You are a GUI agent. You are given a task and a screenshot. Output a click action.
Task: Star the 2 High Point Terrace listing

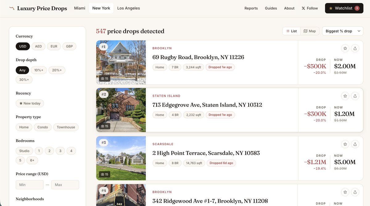(345, 144)
